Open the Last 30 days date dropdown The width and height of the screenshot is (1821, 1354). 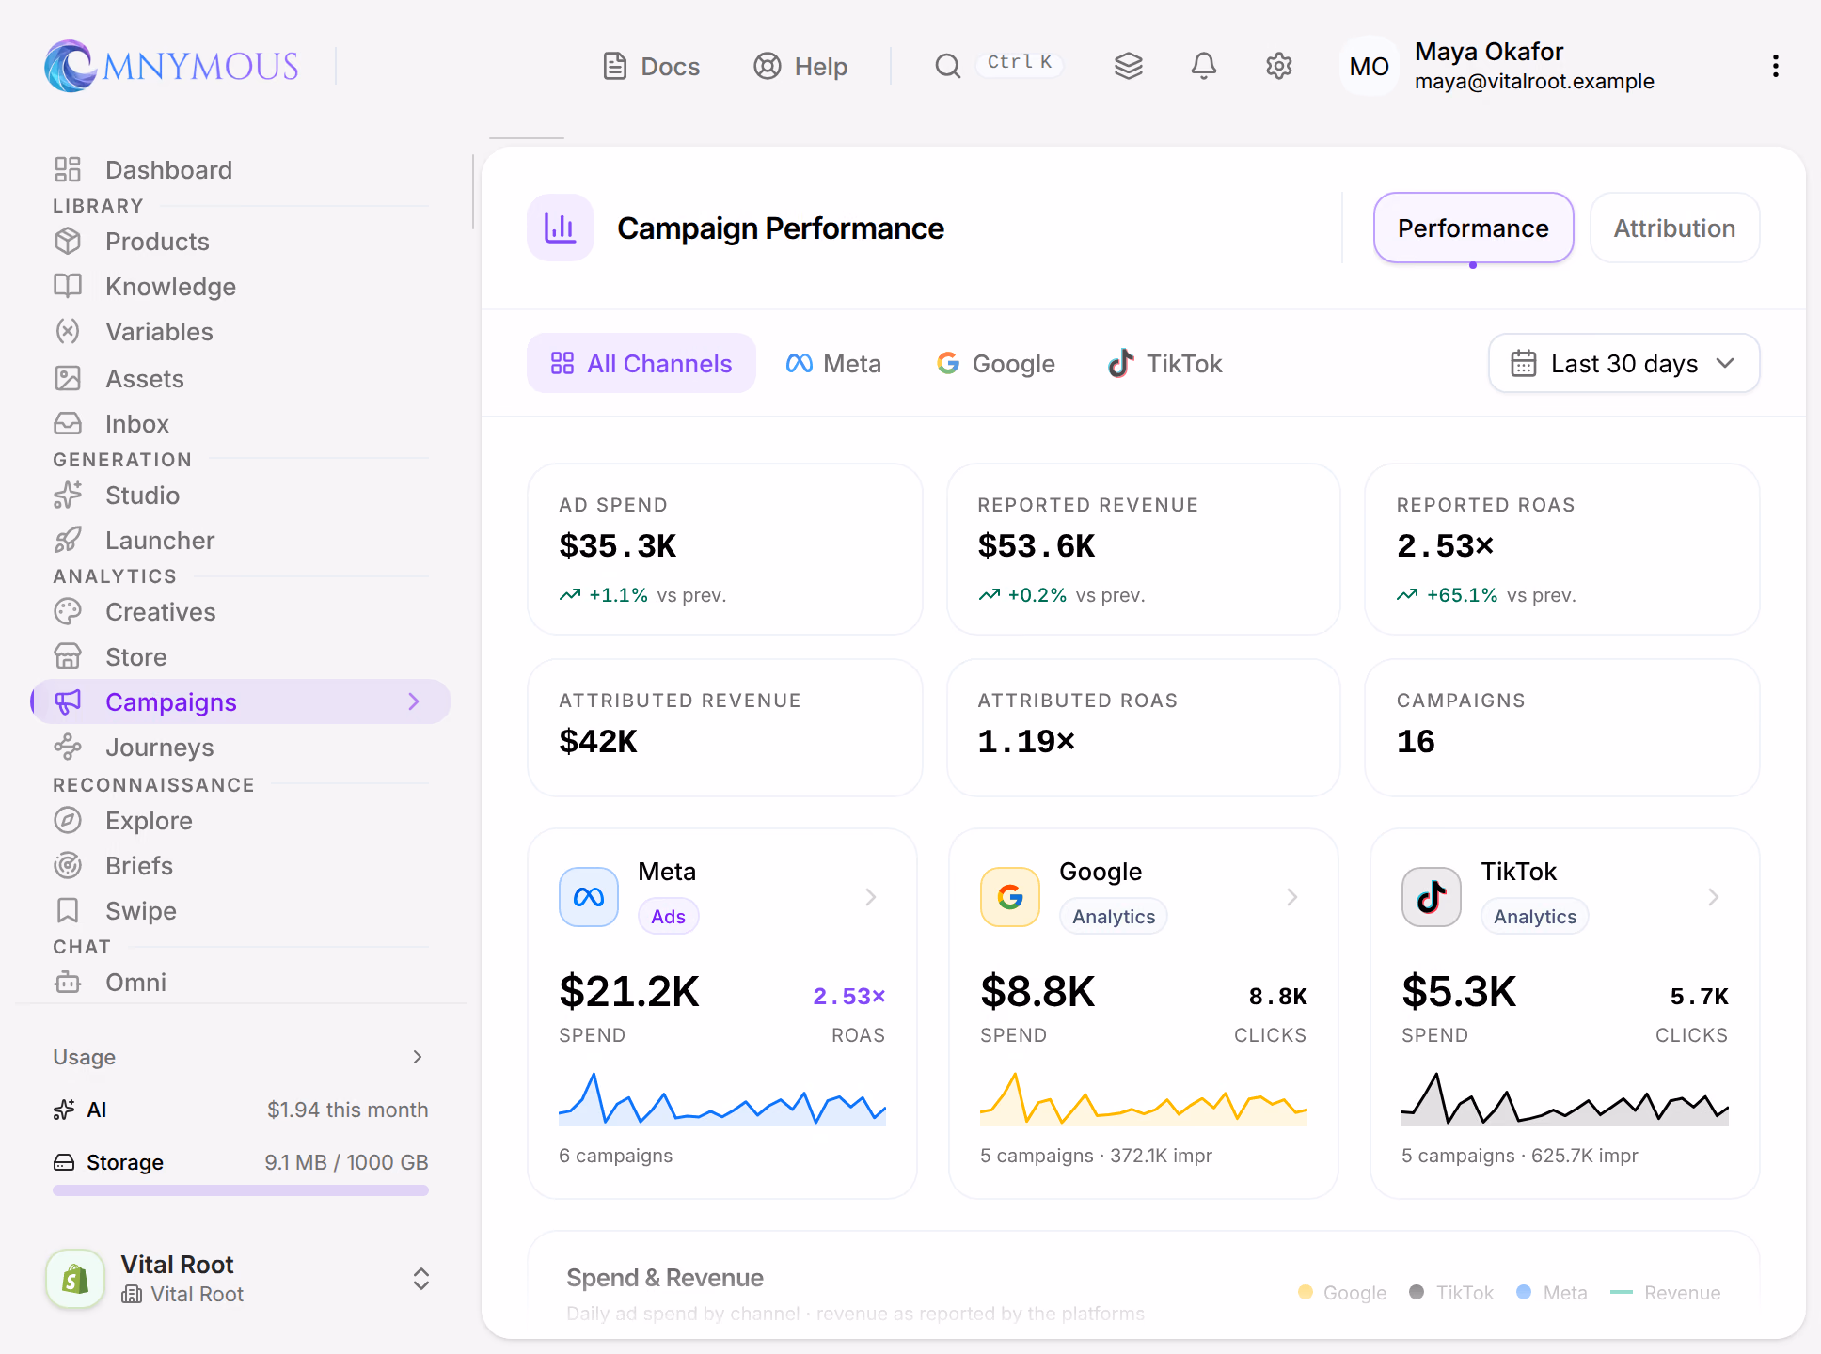click(1623, 363)
